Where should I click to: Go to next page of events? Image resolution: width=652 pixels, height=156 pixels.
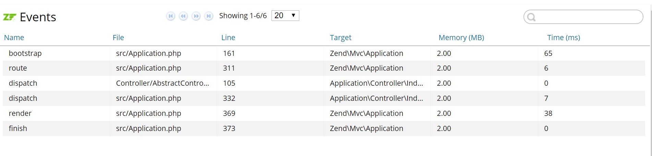[196, 16]
